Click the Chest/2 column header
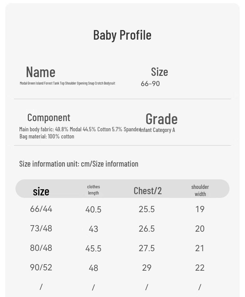Screen dimensions: 245x297 pos(148,191)
